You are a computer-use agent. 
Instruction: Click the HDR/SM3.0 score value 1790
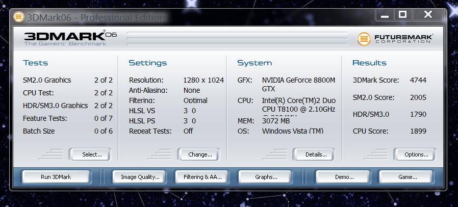tap(418, 114)
